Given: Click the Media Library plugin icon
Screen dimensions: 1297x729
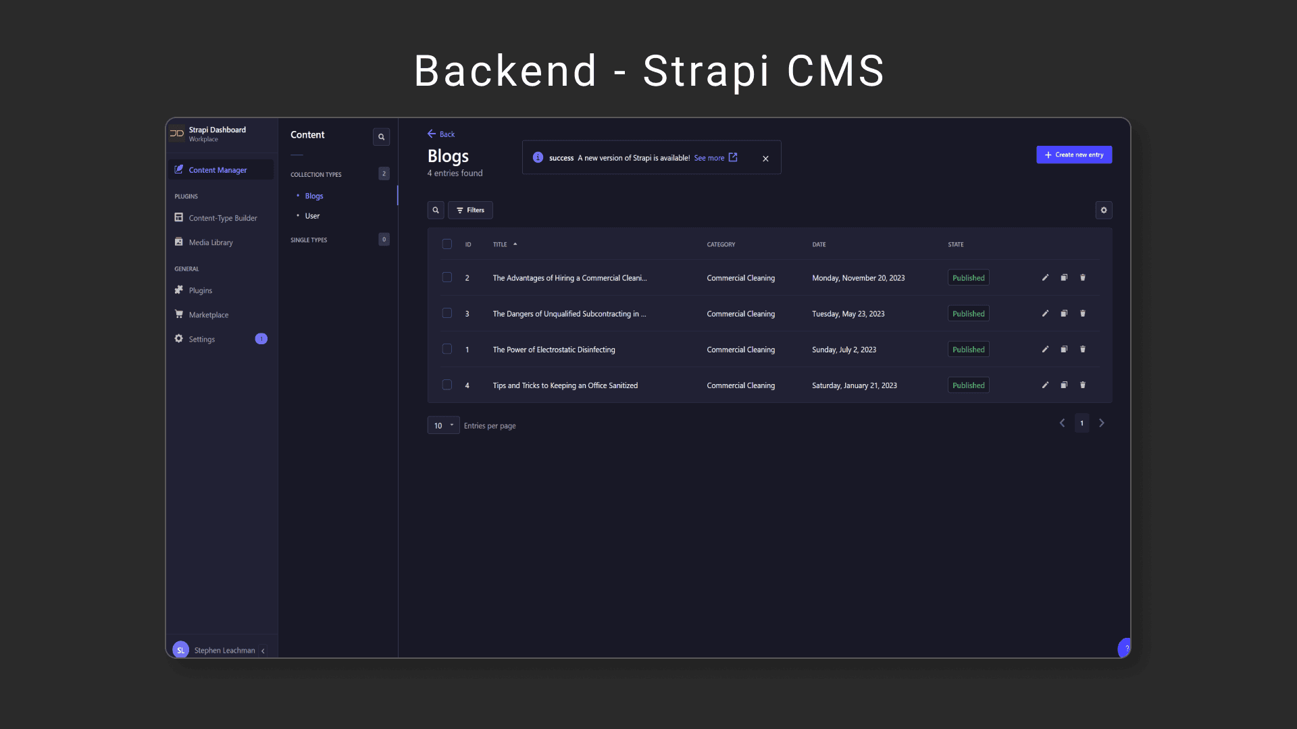Looking at the screenshot, I should tap(178, 241).
